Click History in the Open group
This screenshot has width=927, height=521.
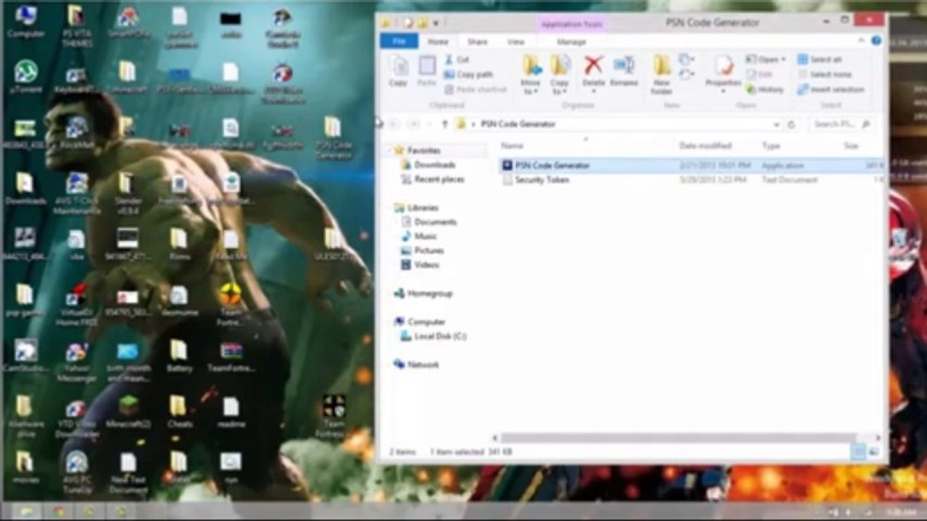(765, 90)
